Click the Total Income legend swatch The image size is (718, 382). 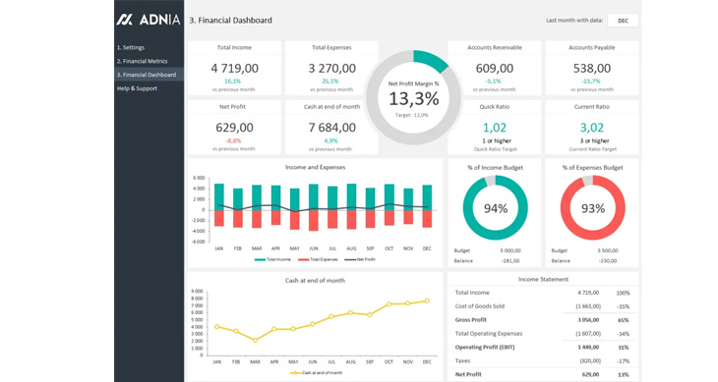[x=260, y=259]
